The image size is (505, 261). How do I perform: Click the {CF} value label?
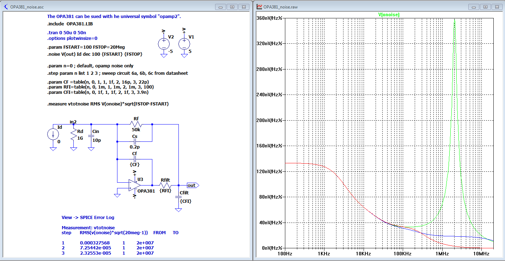click(135, 164)
